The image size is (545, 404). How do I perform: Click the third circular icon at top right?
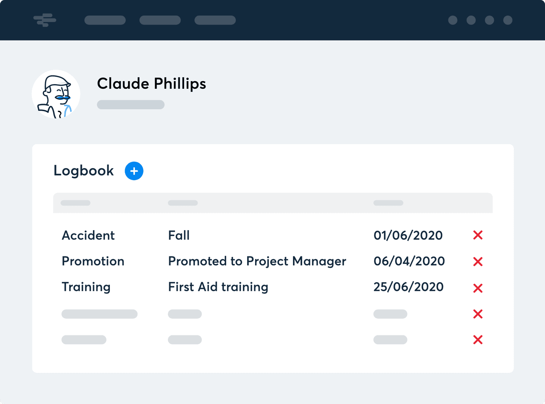(x=489, y=20)
